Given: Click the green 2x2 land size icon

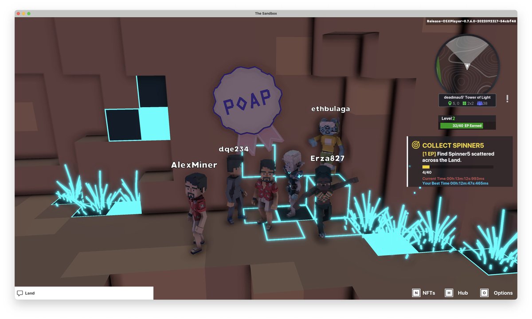Looking at the screenshot, I should pos(464,103).
